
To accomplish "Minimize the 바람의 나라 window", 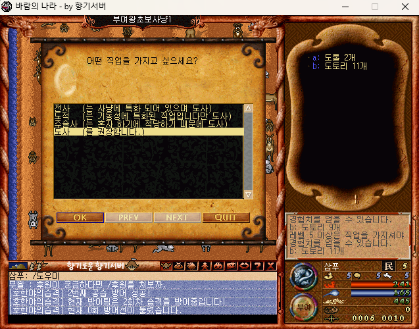I will [x=345, y=7].
